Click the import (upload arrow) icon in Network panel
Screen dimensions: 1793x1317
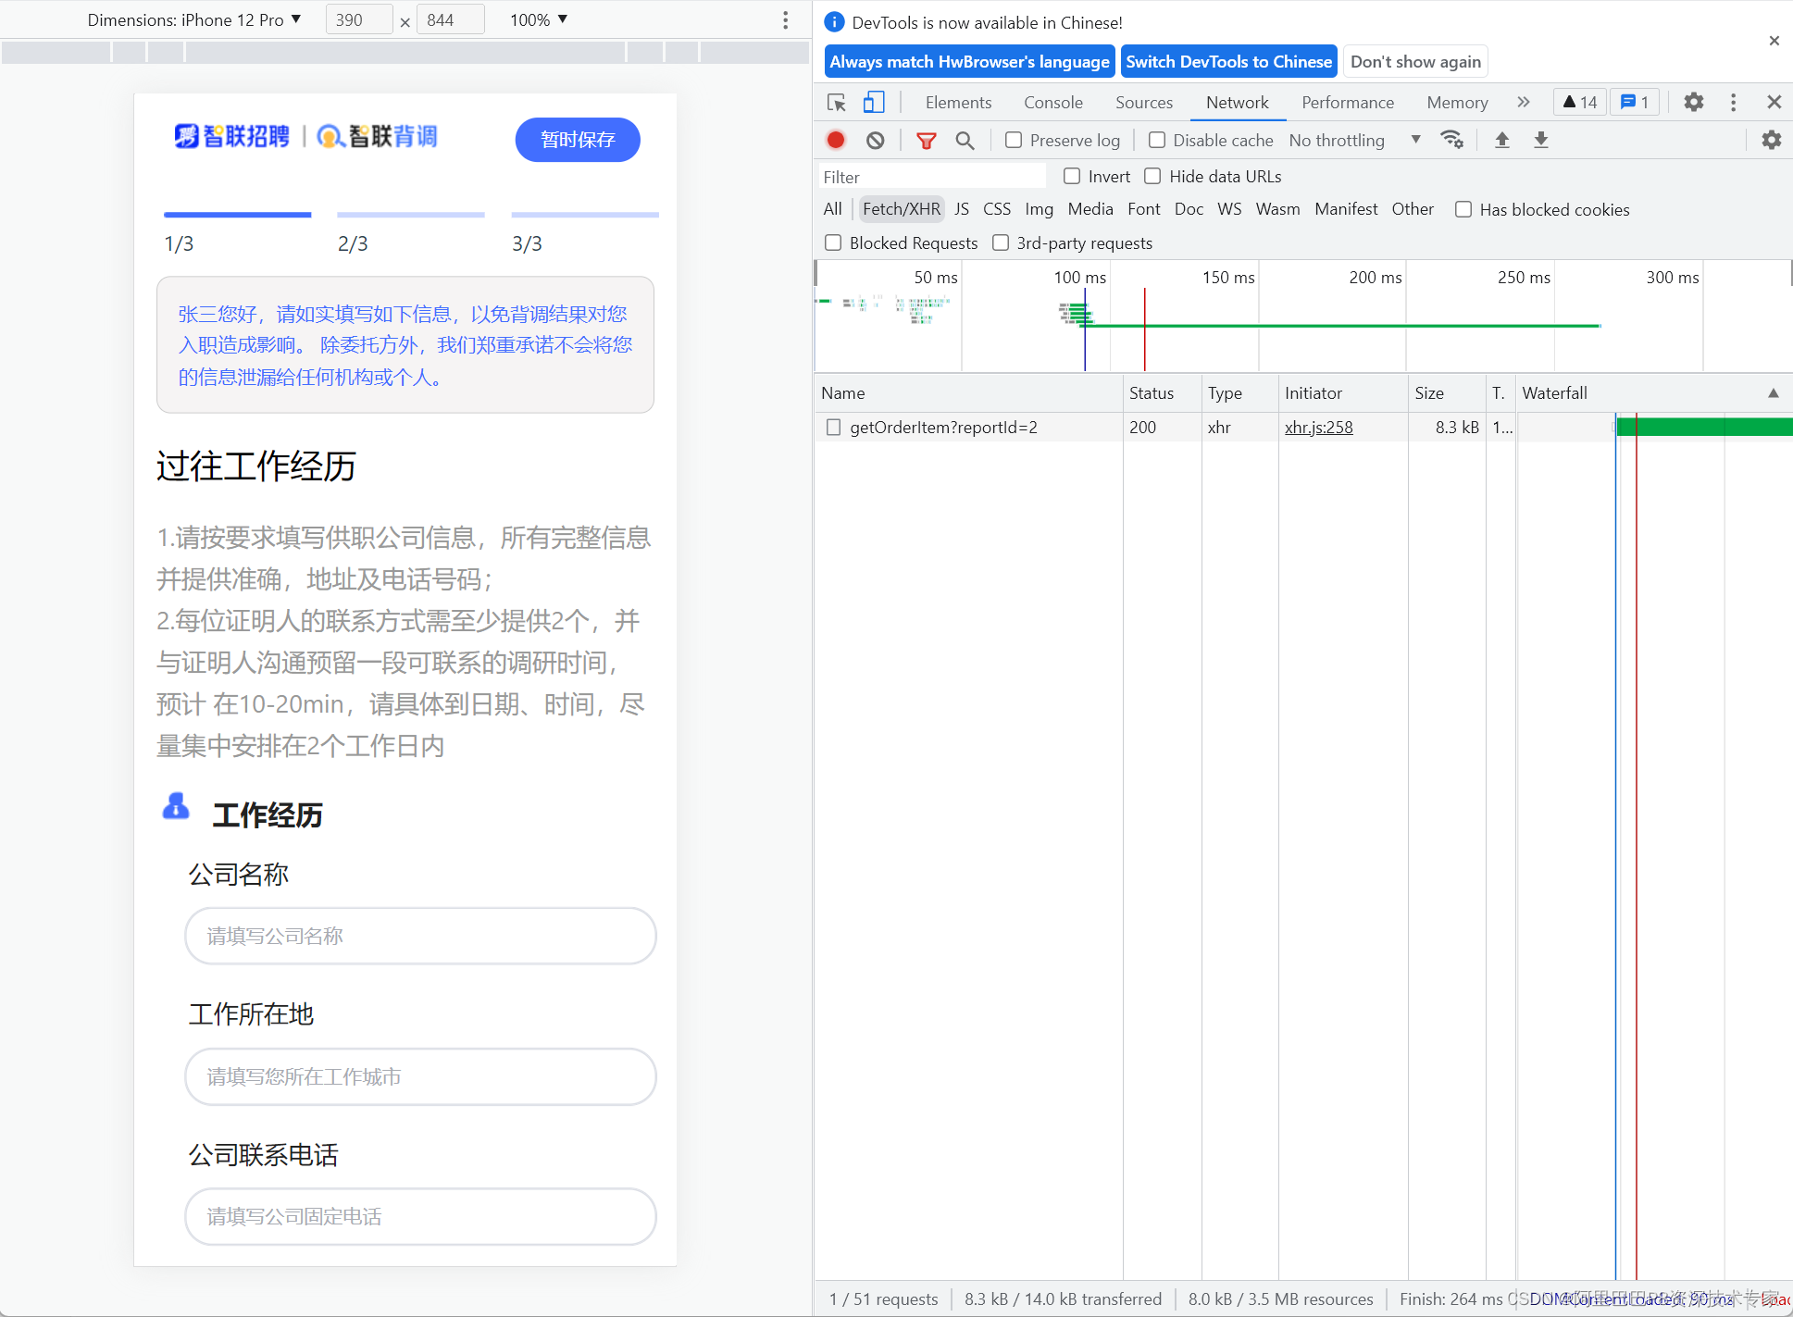point(1502,141)
